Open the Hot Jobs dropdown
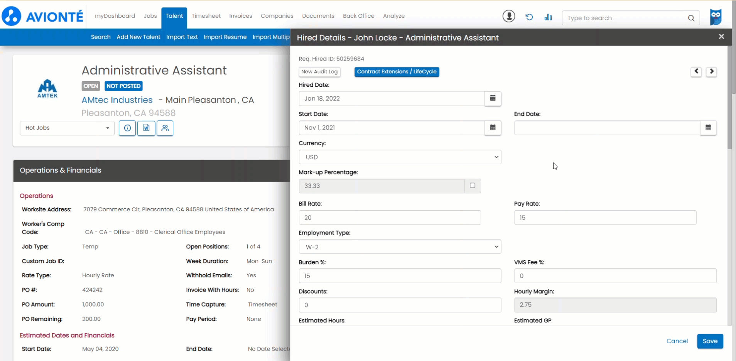Image resolution: width=736 pixels, height=361 pixels. pos(67,128)
